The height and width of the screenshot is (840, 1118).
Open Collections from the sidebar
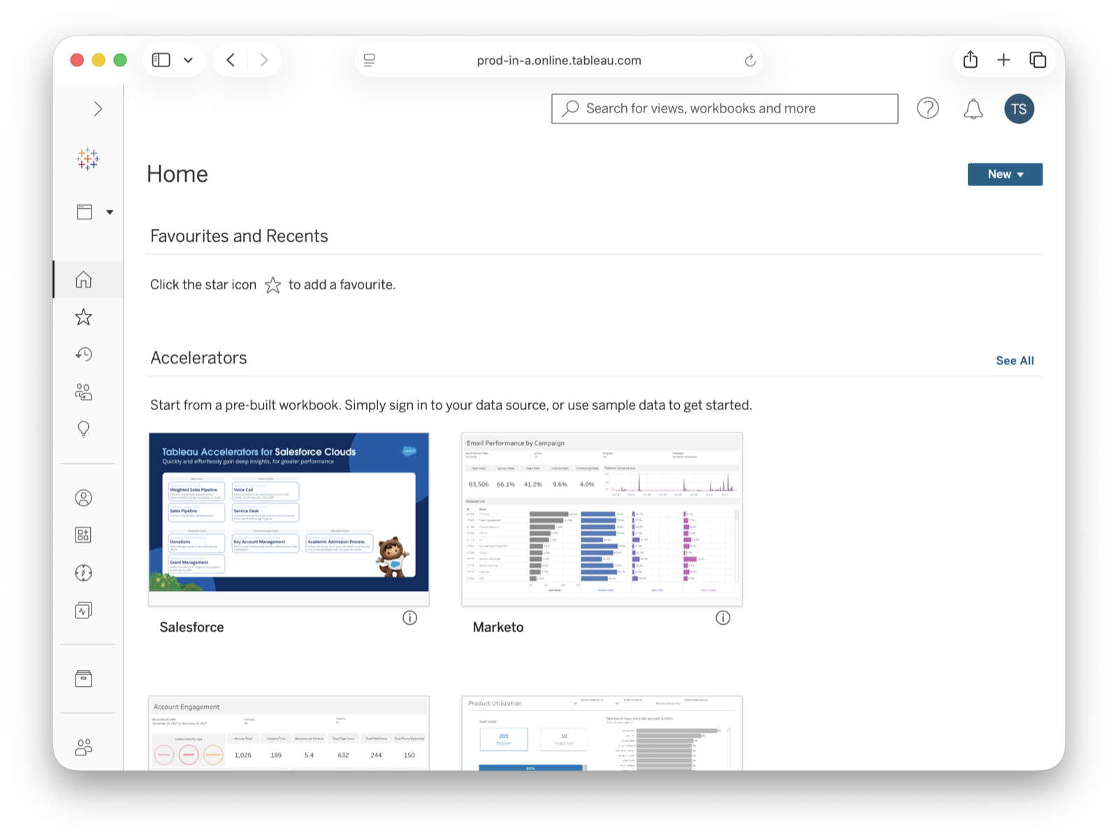[83, 535]
